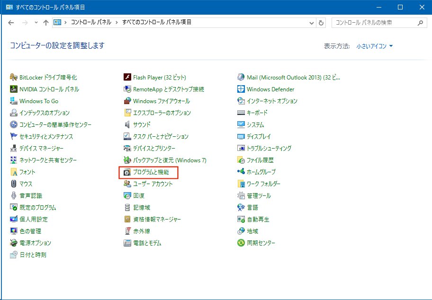This screenshot has height=300, width=432.
Task: Click the Mail (Microsoft Outlook 2013) icon
Action: pyautogui.click(x=241, y=77)
